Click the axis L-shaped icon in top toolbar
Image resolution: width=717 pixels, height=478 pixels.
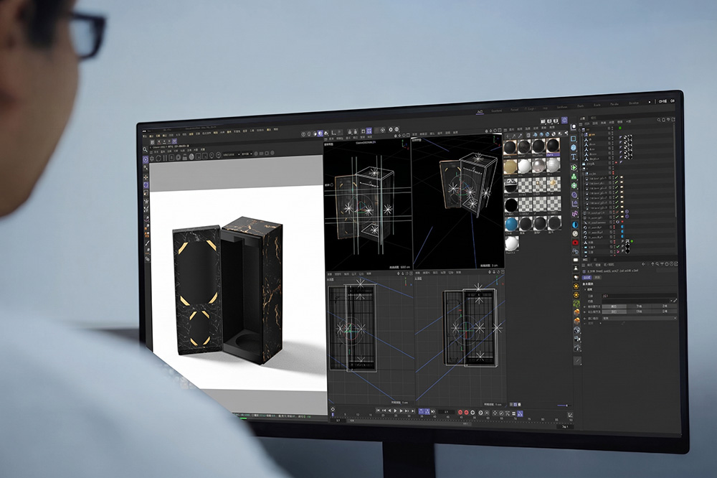click(x=334, y=133)
